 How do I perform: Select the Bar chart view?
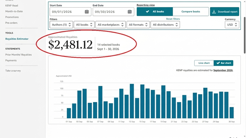point(224,63)
